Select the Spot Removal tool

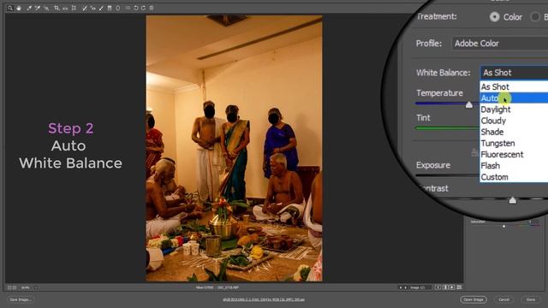(x=85, y=8)
